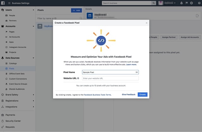Image resolution: width=202 pixels, height=132 pixels.
Task: Collapse the Data Sources section
Action: pyautogui.click(x=33, y=58)
